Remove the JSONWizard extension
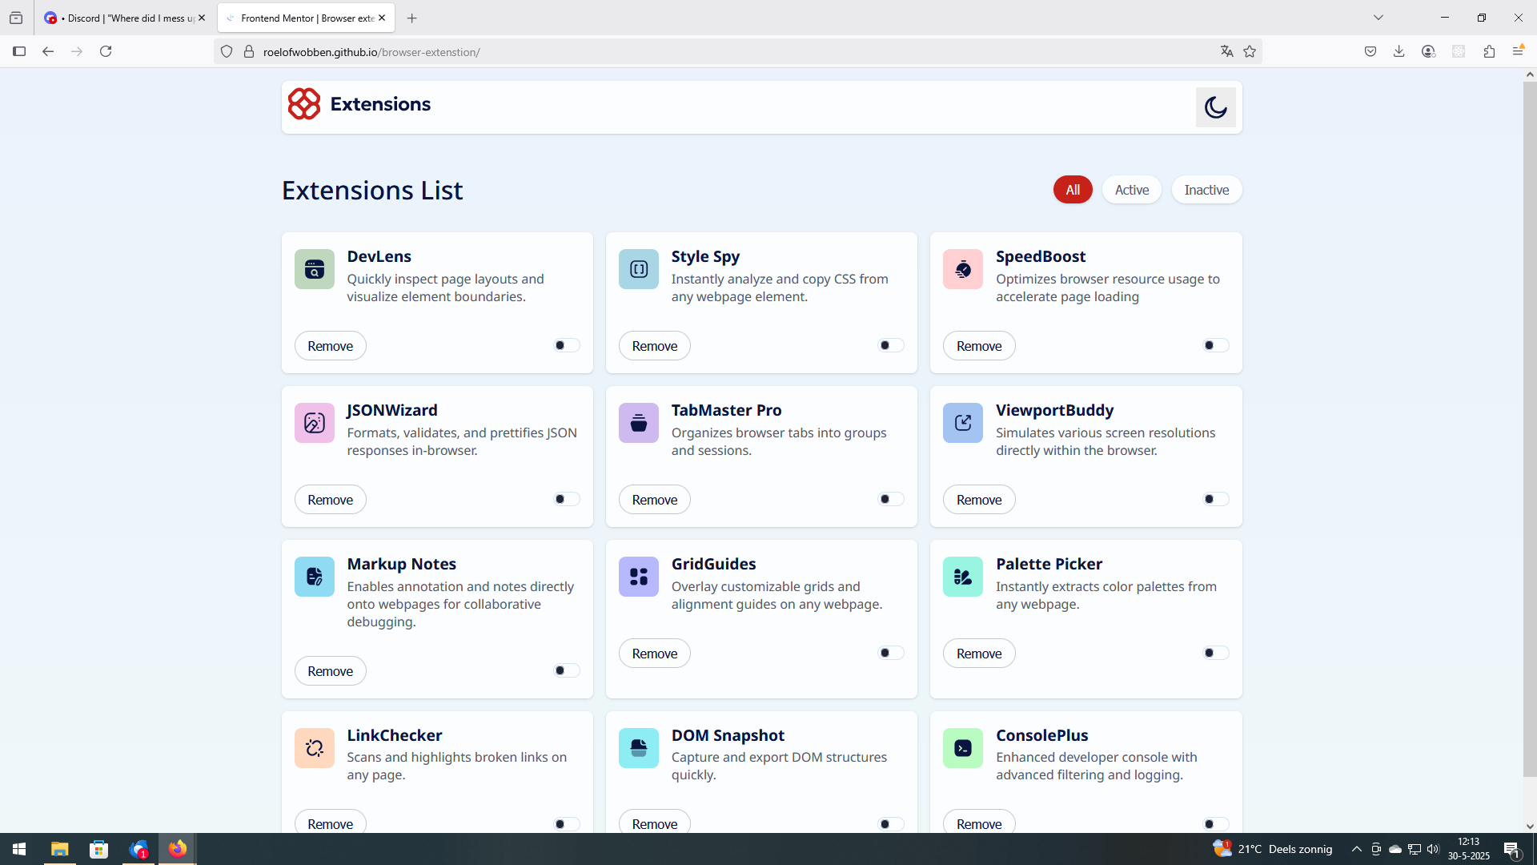 (x=330, y=500)
